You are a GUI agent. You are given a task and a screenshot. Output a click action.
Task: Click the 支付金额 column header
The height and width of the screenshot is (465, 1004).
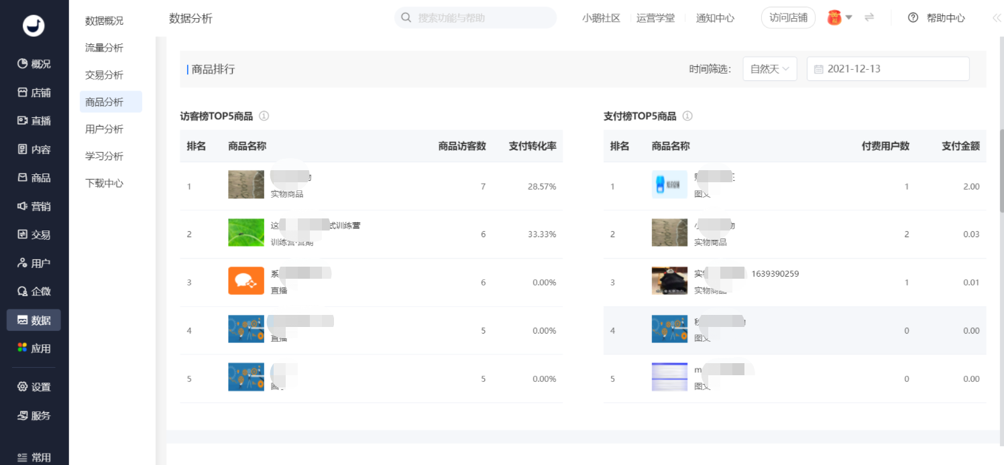(x=960, y=146)
